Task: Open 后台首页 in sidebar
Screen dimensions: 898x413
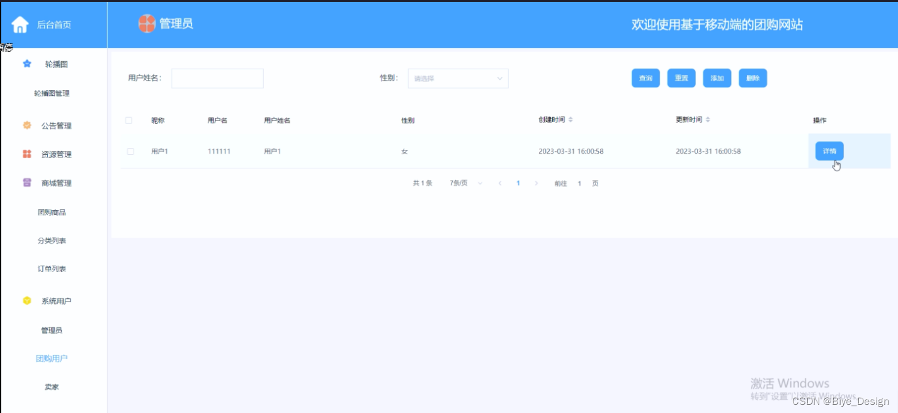Action: coord(54,25)
